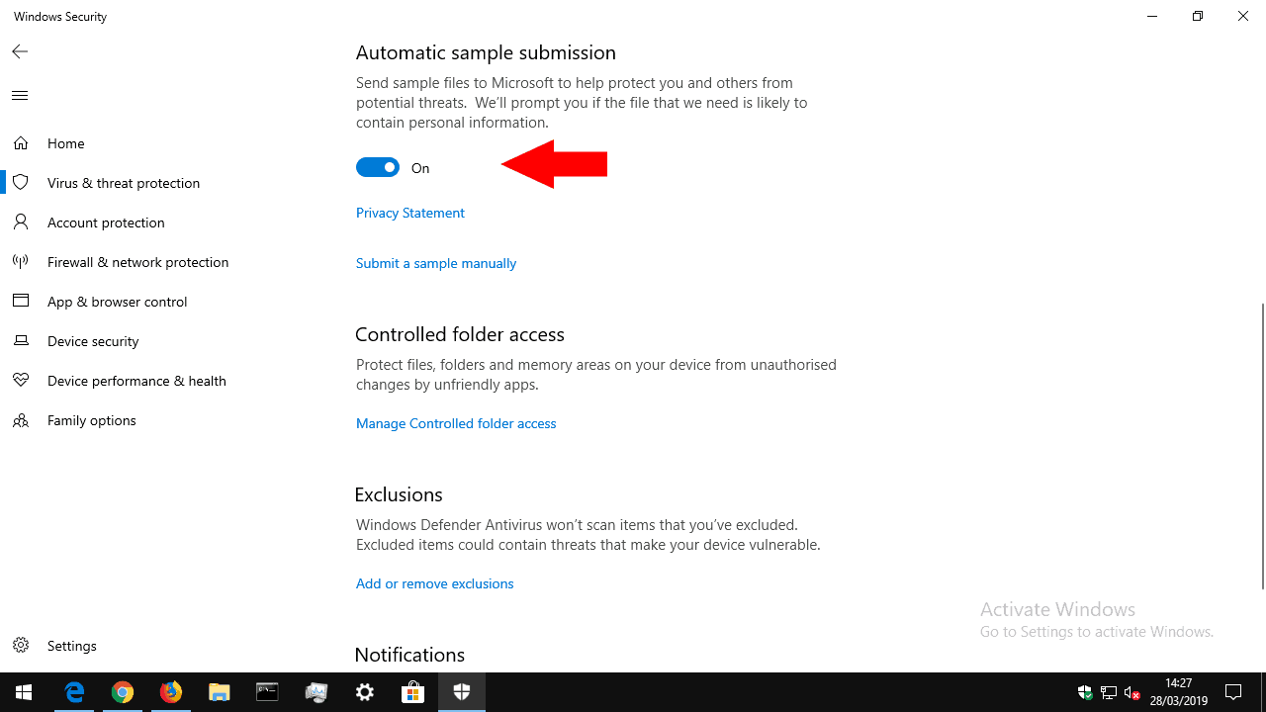1266x712 pixels.
Task: Click the Settings gear icon in sidebar
Action: (x=20, y=646)
